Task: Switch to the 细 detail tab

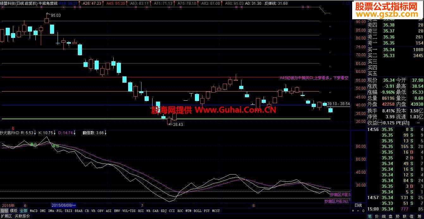Action: click(383, 216)
